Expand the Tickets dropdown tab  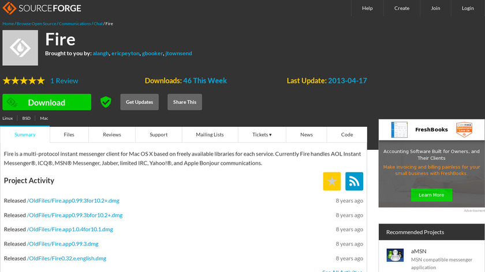pos(262,135)
